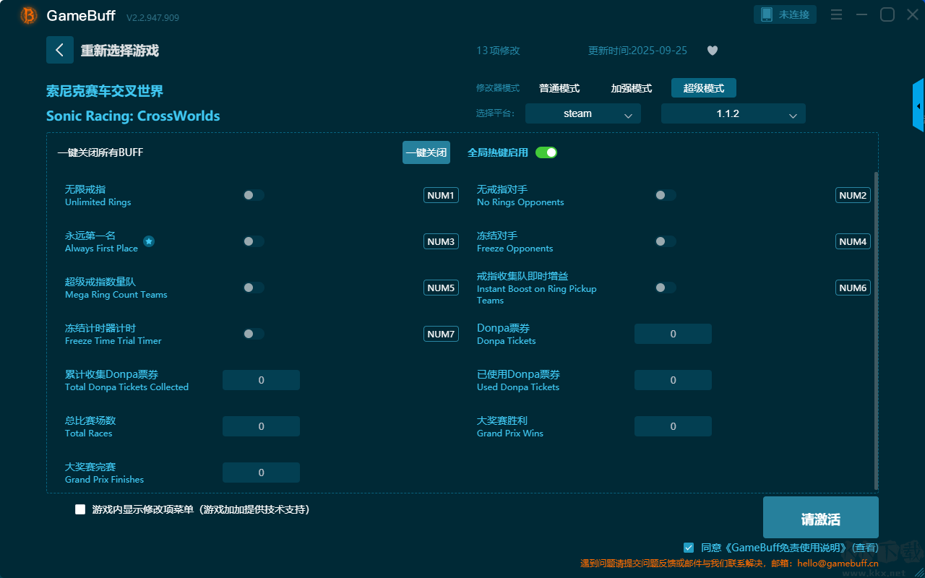Click the NUM3 hotkey button
This screenshot has width=925, height=578.
(441, 241)
